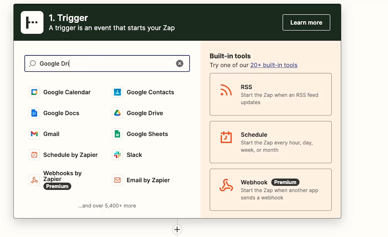Click 'Start the Zap when an RSS feed updates'
Screen dimensions: 388x237
[x=279, y=99]
